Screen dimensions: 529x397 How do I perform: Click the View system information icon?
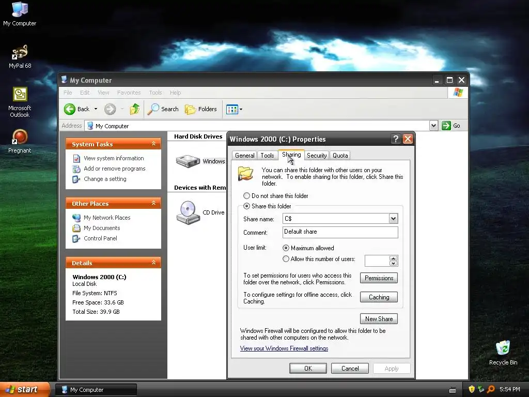click(x=76, y=158)
